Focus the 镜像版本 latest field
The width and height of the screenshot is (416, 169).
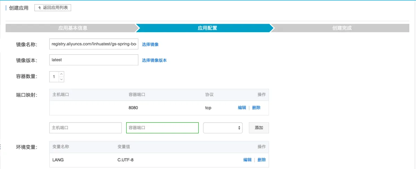94,60
